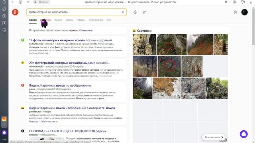The image size is (255, 143).
Task: Start voice search with microphone icon
Action: pyautogui.click(x=135, y=12)
